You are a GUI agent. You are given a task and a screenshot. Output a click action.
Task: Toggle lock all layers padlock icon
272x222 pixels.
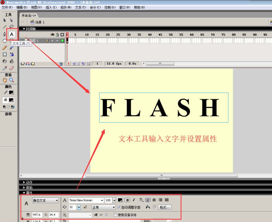pyautogui.click(x=57, y=35)
